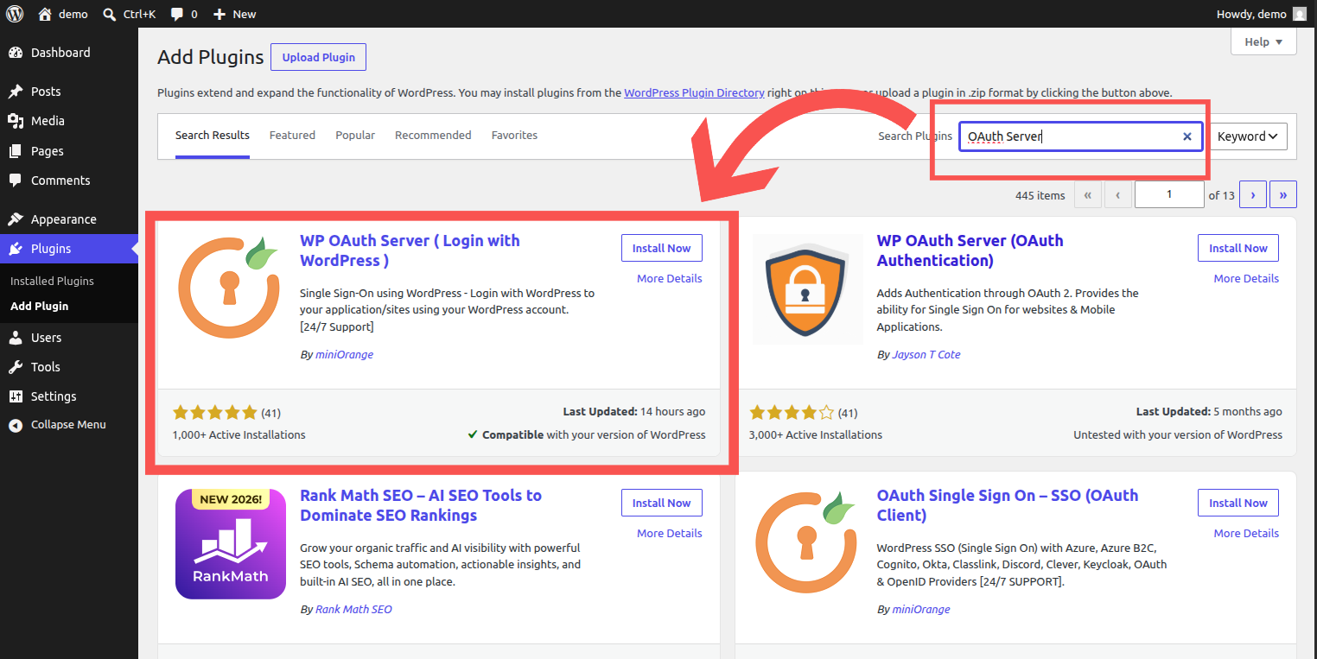
Task: Go to the previous results page
Action: coord(1118,195)
